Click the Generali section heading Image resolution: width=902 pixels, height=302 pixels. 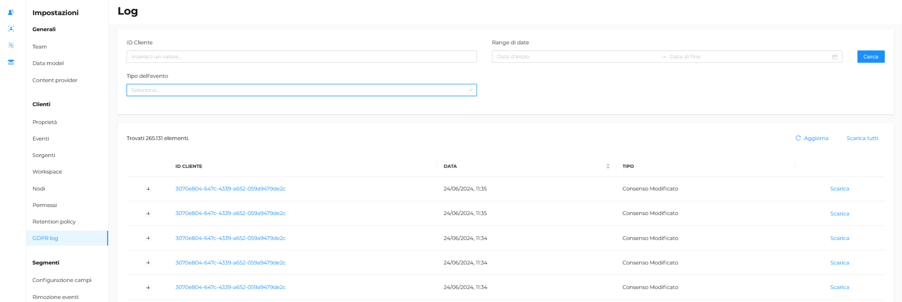[x=44, y=29]
